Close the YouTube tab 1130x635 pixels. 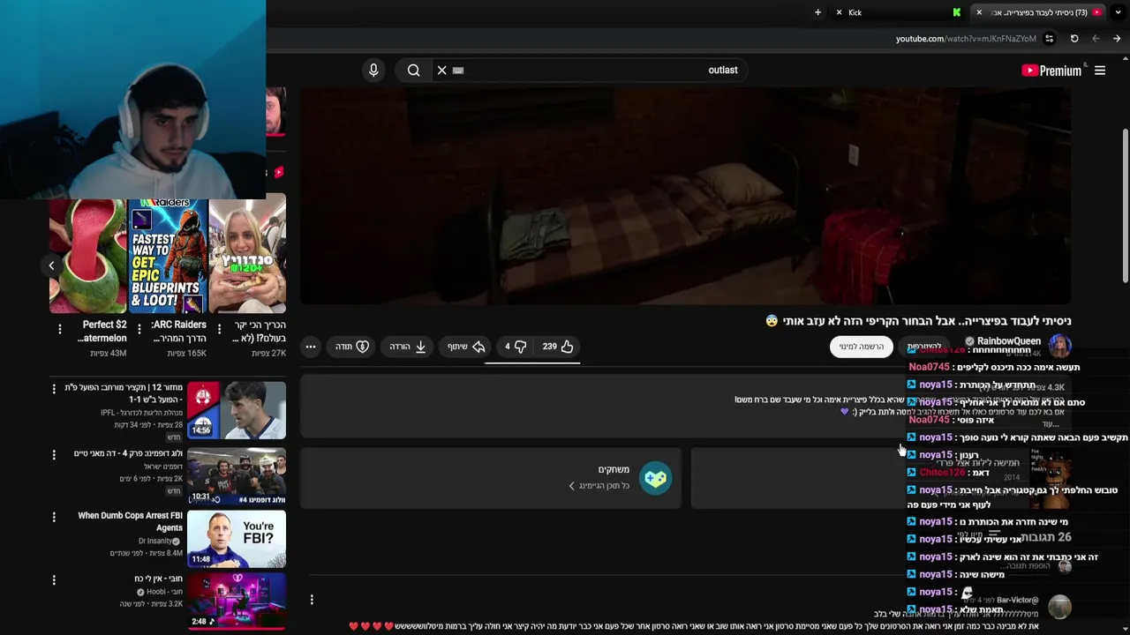click(x=978, y=12)
